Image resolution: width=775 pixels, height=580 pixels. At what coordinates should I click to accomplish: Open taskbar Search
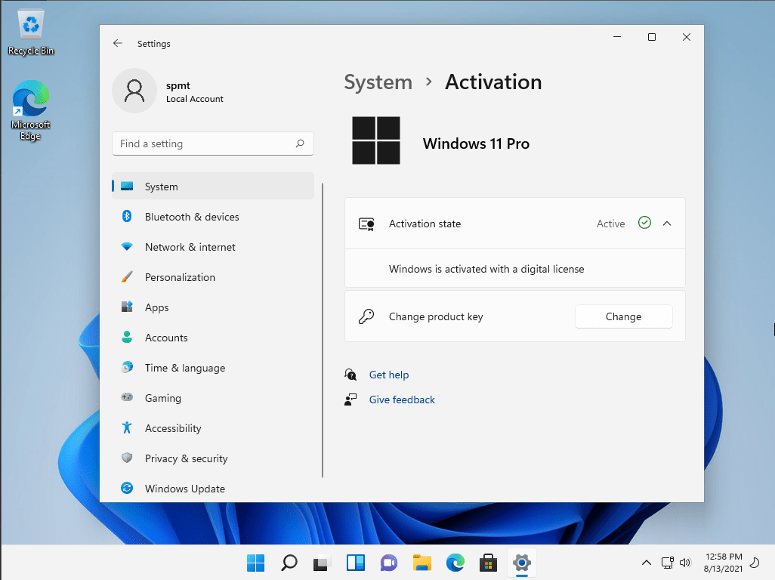(289, 563)
